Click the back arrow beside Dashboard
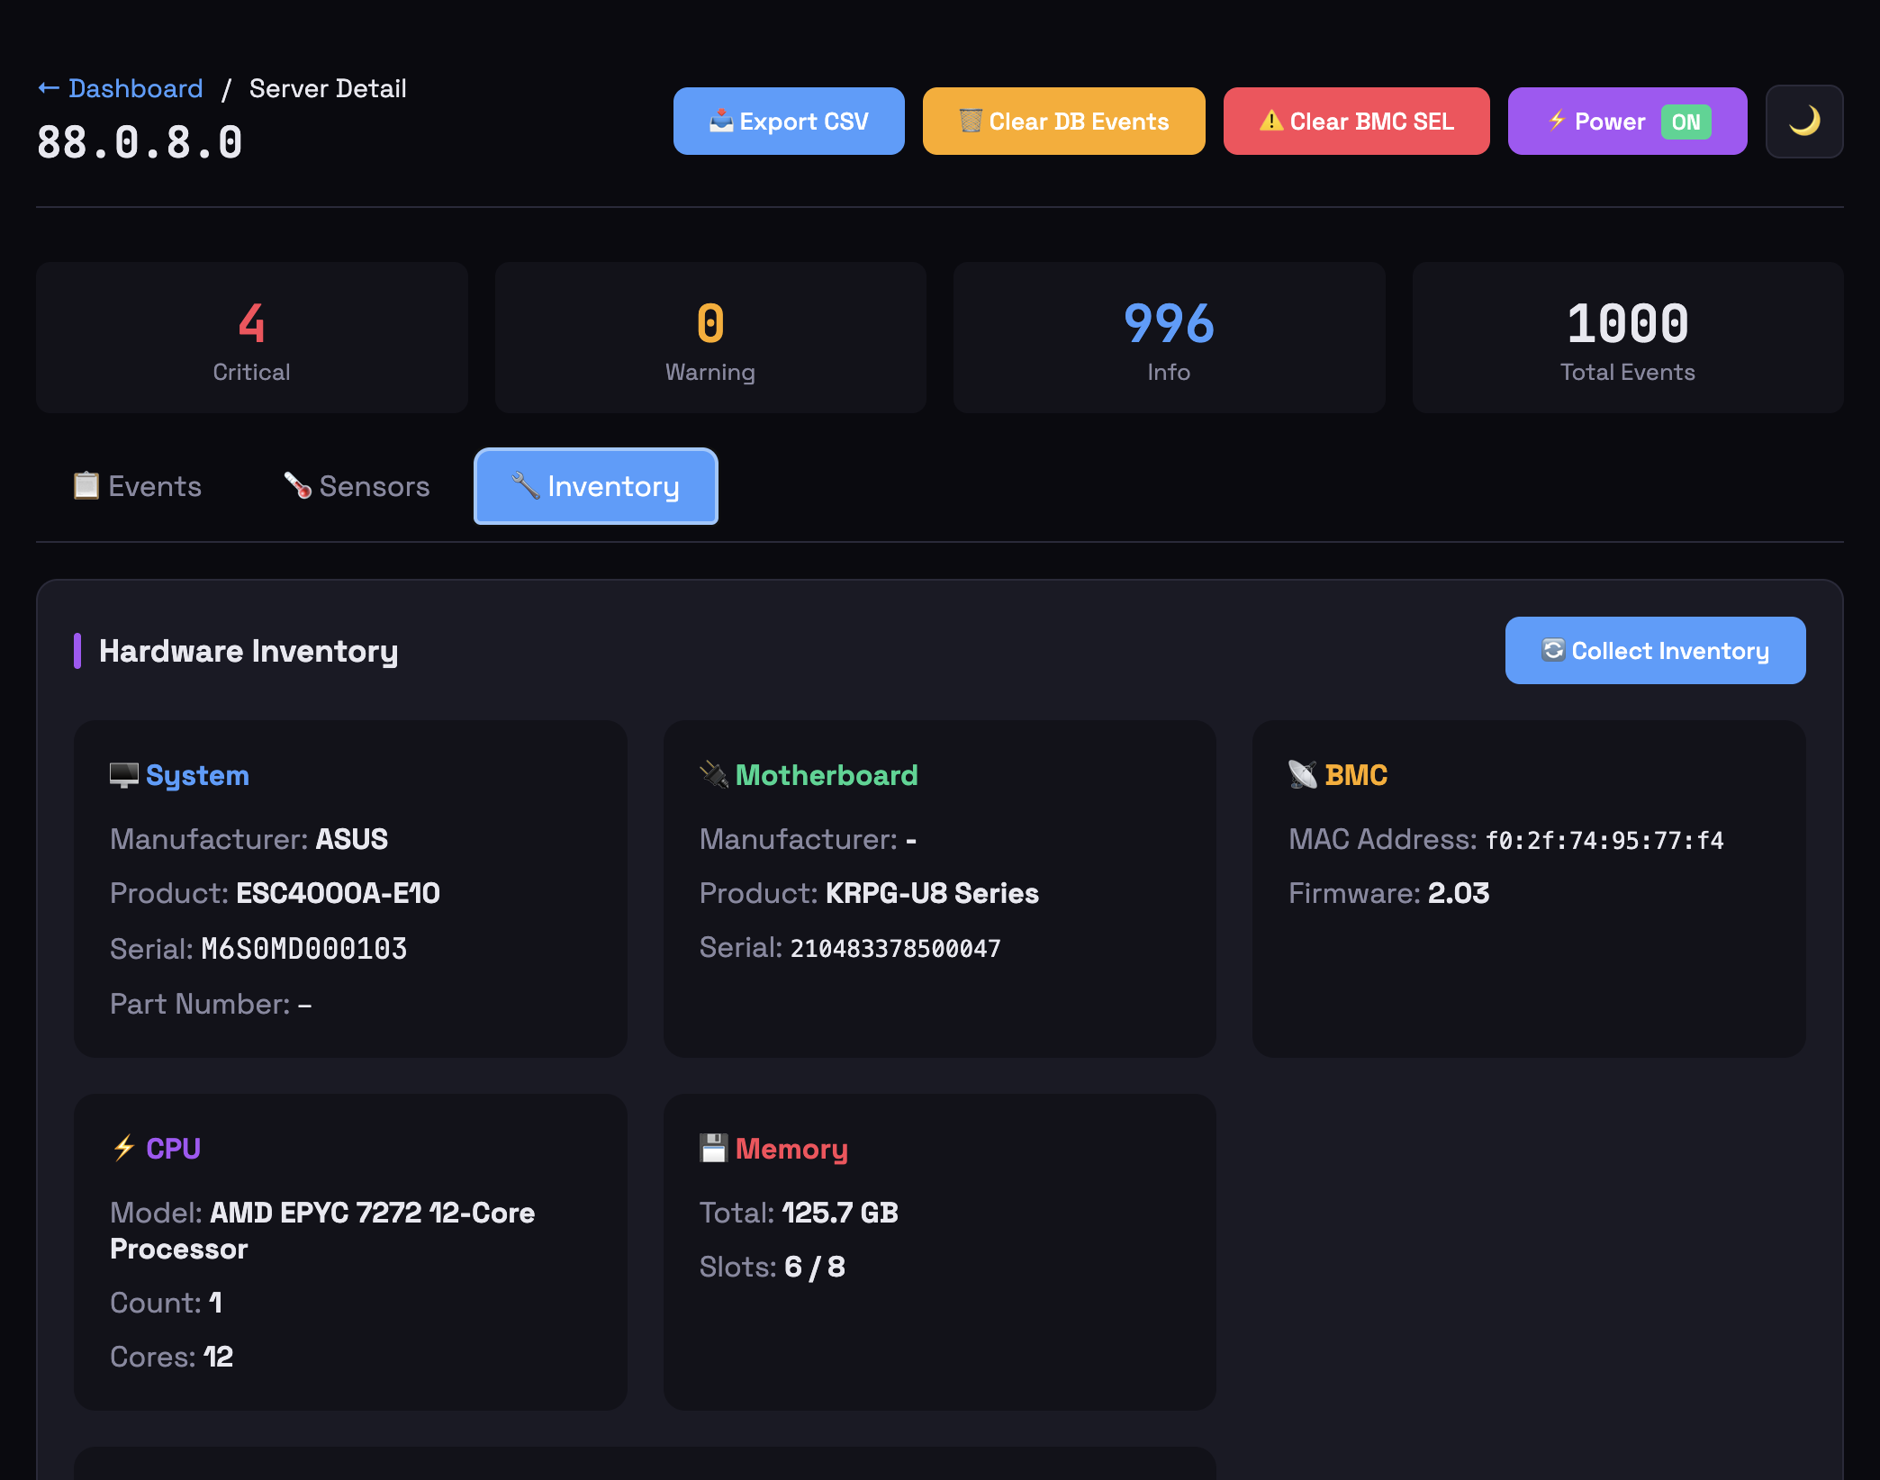Image resolution: width=1880 pixels, height=1480 pixels. coord(49,88)
